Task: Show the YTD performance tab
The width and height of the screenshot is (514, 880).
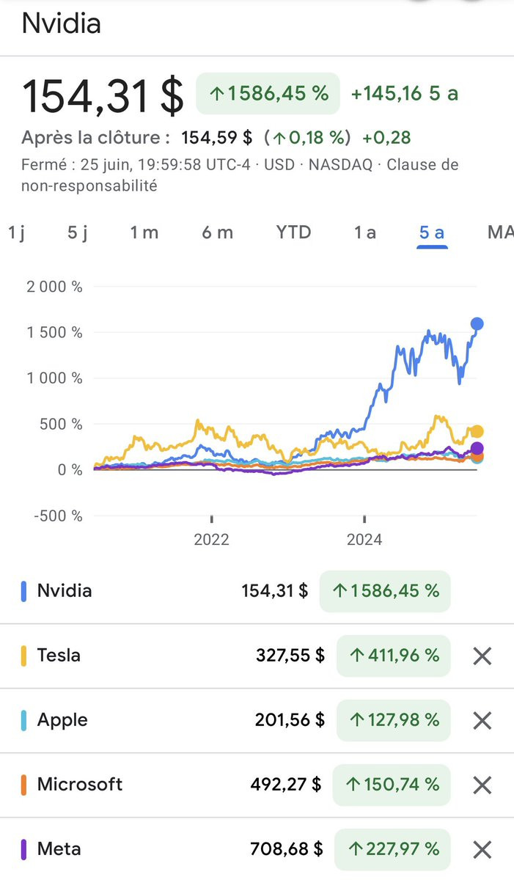Action: point(293,232)
